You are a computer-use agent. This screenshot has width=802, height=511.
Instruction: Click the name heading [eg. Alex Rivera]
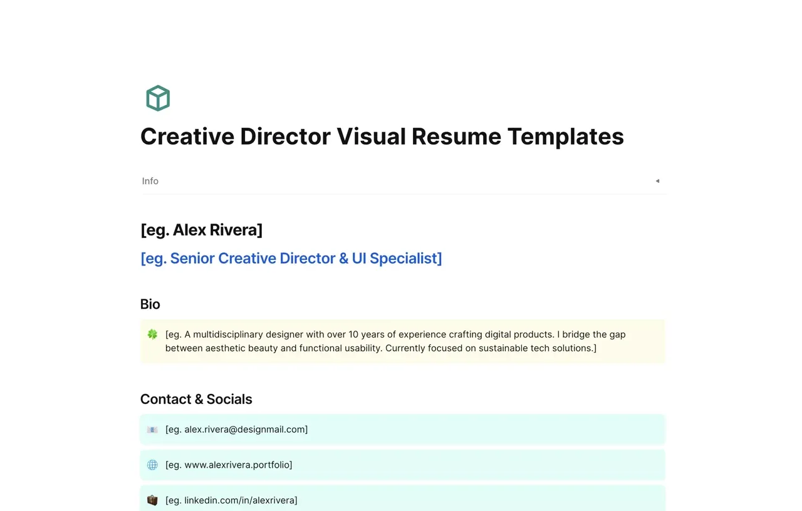pyautogui.click(x=202, y=230)
